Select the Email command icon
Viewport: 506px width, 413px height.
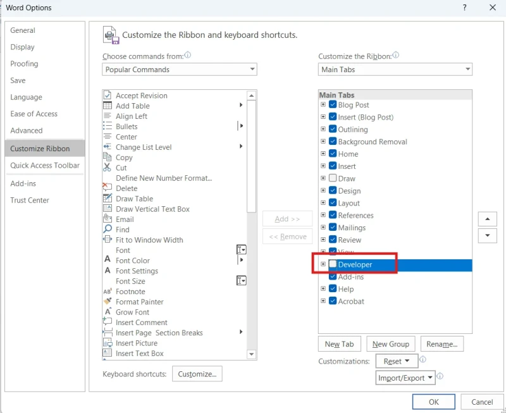(x=107, y=219)
